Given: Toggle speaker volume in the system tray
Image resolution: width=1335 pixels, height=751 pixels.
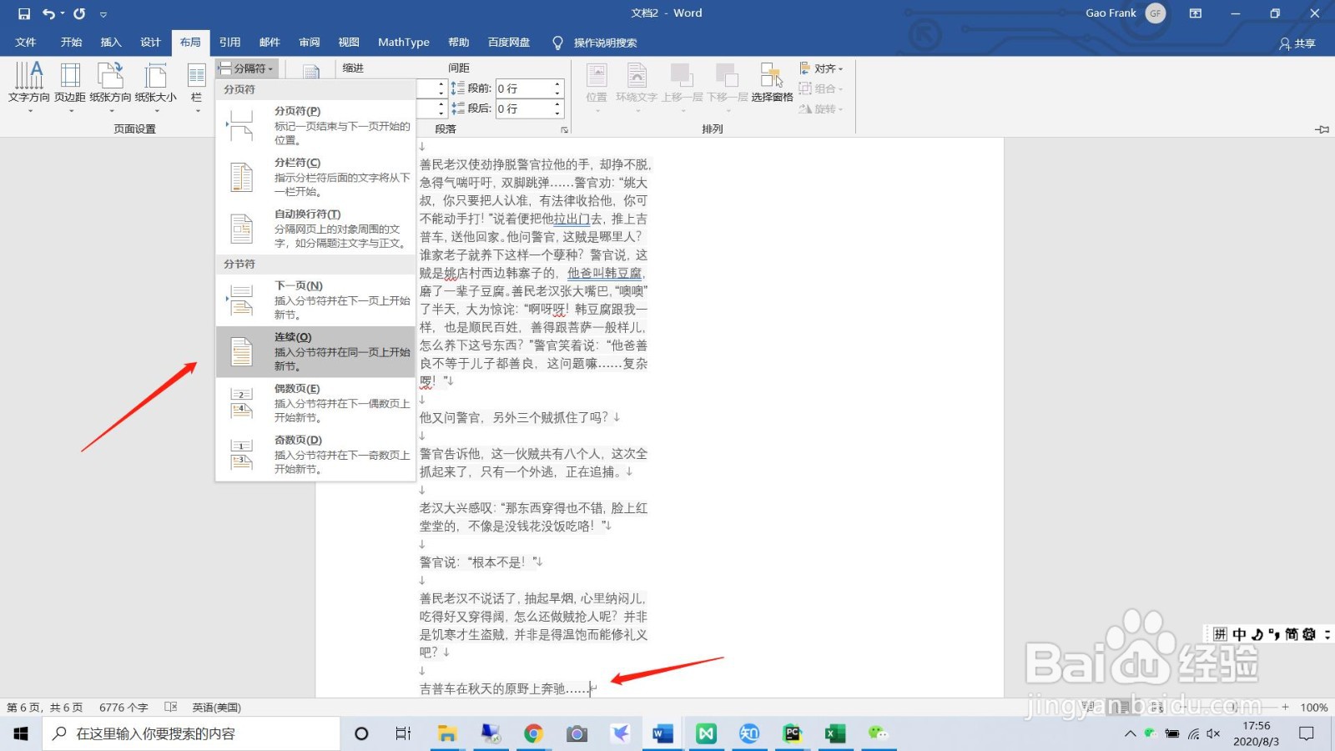Looking at the screenshot, I should (x=1212, y=733).
